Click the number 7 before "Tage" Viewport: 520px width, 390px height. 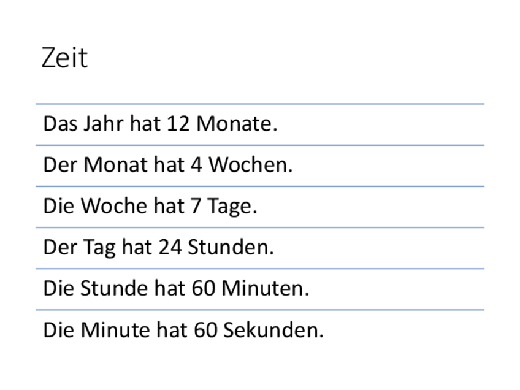tap(196, 207)
